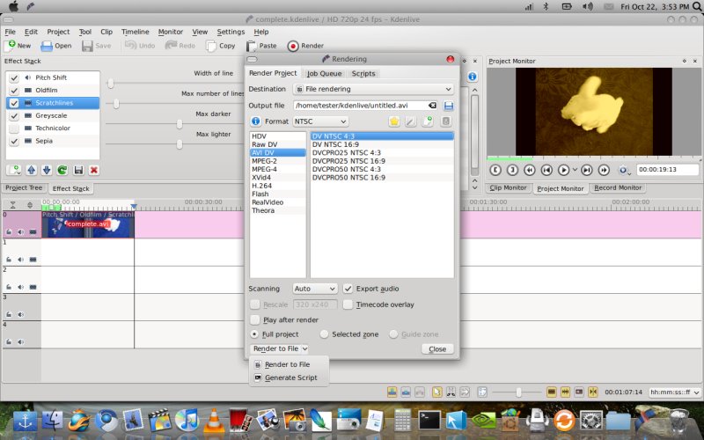Delete effect using red X icon
The image size is (704, 440).
point(94,170)
